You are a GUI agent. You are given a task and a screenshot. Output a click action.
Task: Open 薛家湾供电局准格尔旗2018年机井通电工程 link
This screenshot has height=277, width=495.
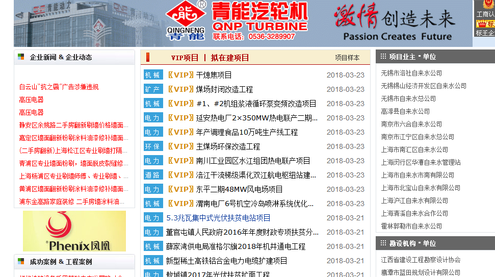(236, 246)
